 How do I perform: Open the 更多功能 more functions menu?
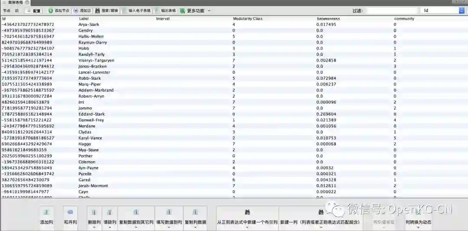pyautogui.click(x=195, y=11)
